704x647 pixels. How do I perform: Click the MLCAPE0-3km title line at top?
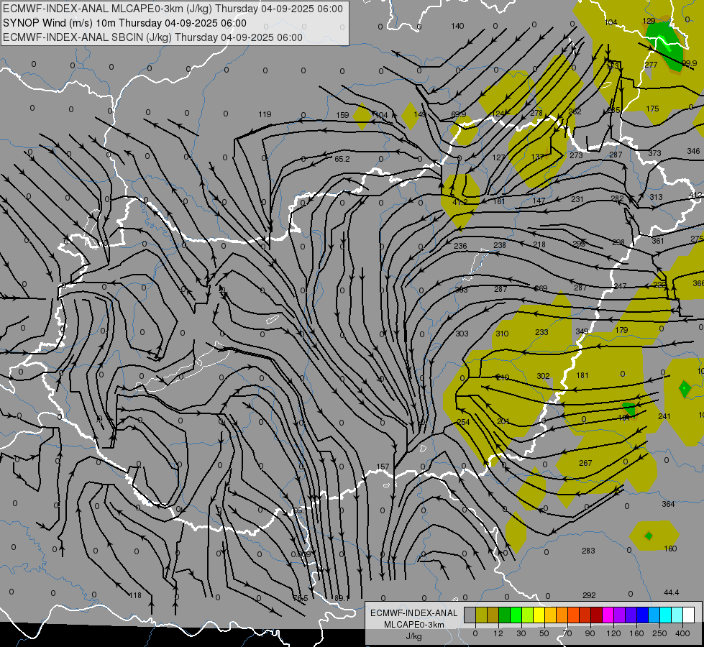click(173, 9)
